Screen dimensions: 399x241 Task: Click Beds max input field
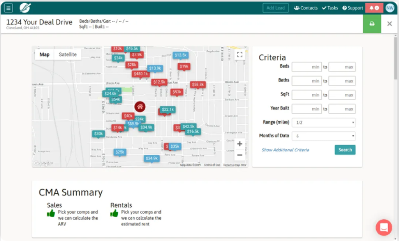pos(342,67)
